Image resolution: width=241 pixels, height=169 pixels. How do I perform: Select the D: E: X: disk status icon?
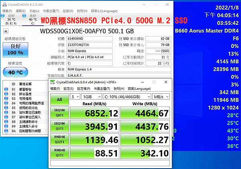pos(3,16)
